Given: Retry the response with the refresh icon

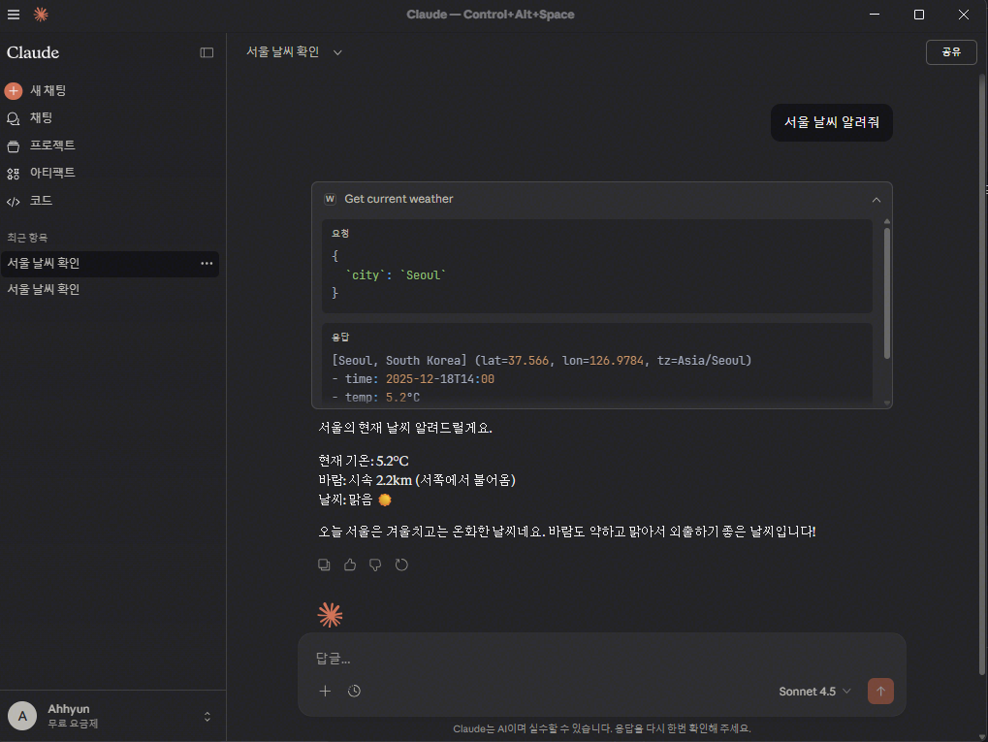Looking at the screenshot, I should tap(401, 565).
